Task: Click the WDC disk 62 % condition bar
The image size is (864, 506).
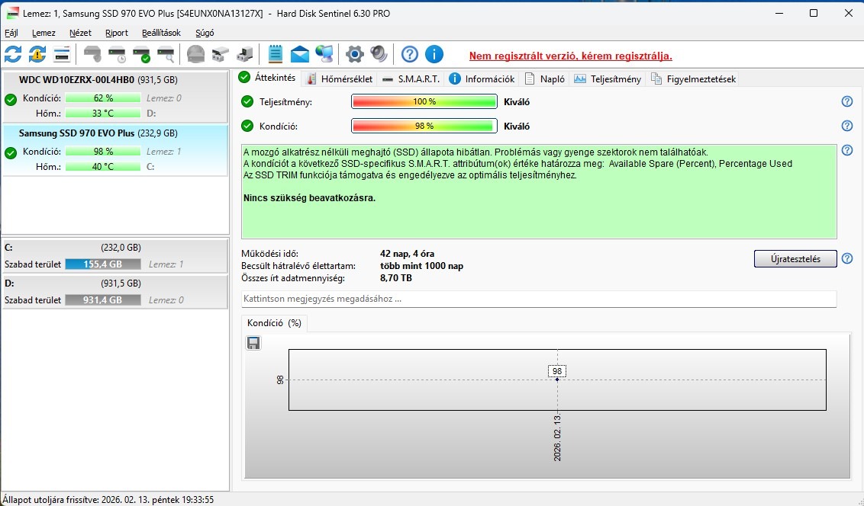Action: pyautogui.click(x=103, y=98)
